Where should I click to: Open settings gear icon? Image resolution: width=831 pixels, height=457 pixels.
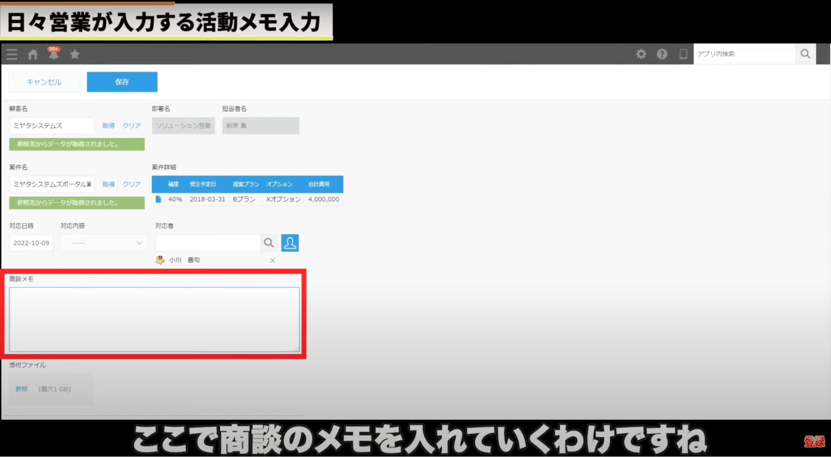click(641, 54)
